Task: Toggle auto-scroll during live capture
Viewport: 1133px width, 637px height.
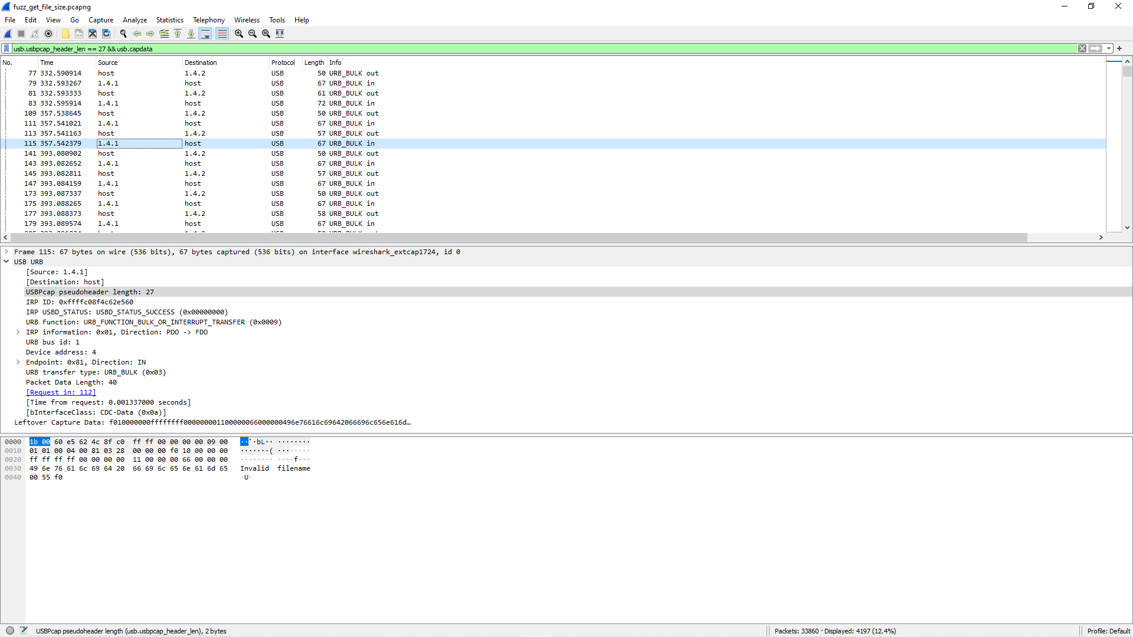Action: point(205,34)
